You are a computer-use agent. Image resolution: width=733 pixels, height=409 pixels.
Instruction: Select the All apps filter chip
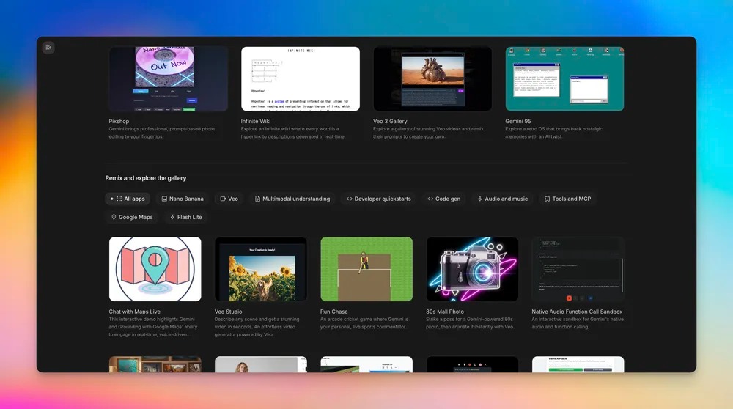[128, 199]
